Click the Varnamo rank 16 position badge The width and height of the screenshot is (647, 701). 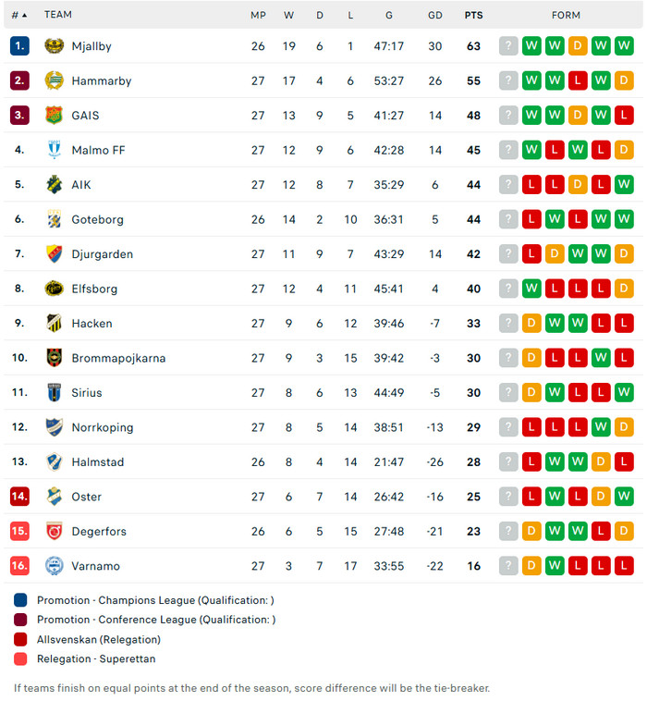(20, 566)
